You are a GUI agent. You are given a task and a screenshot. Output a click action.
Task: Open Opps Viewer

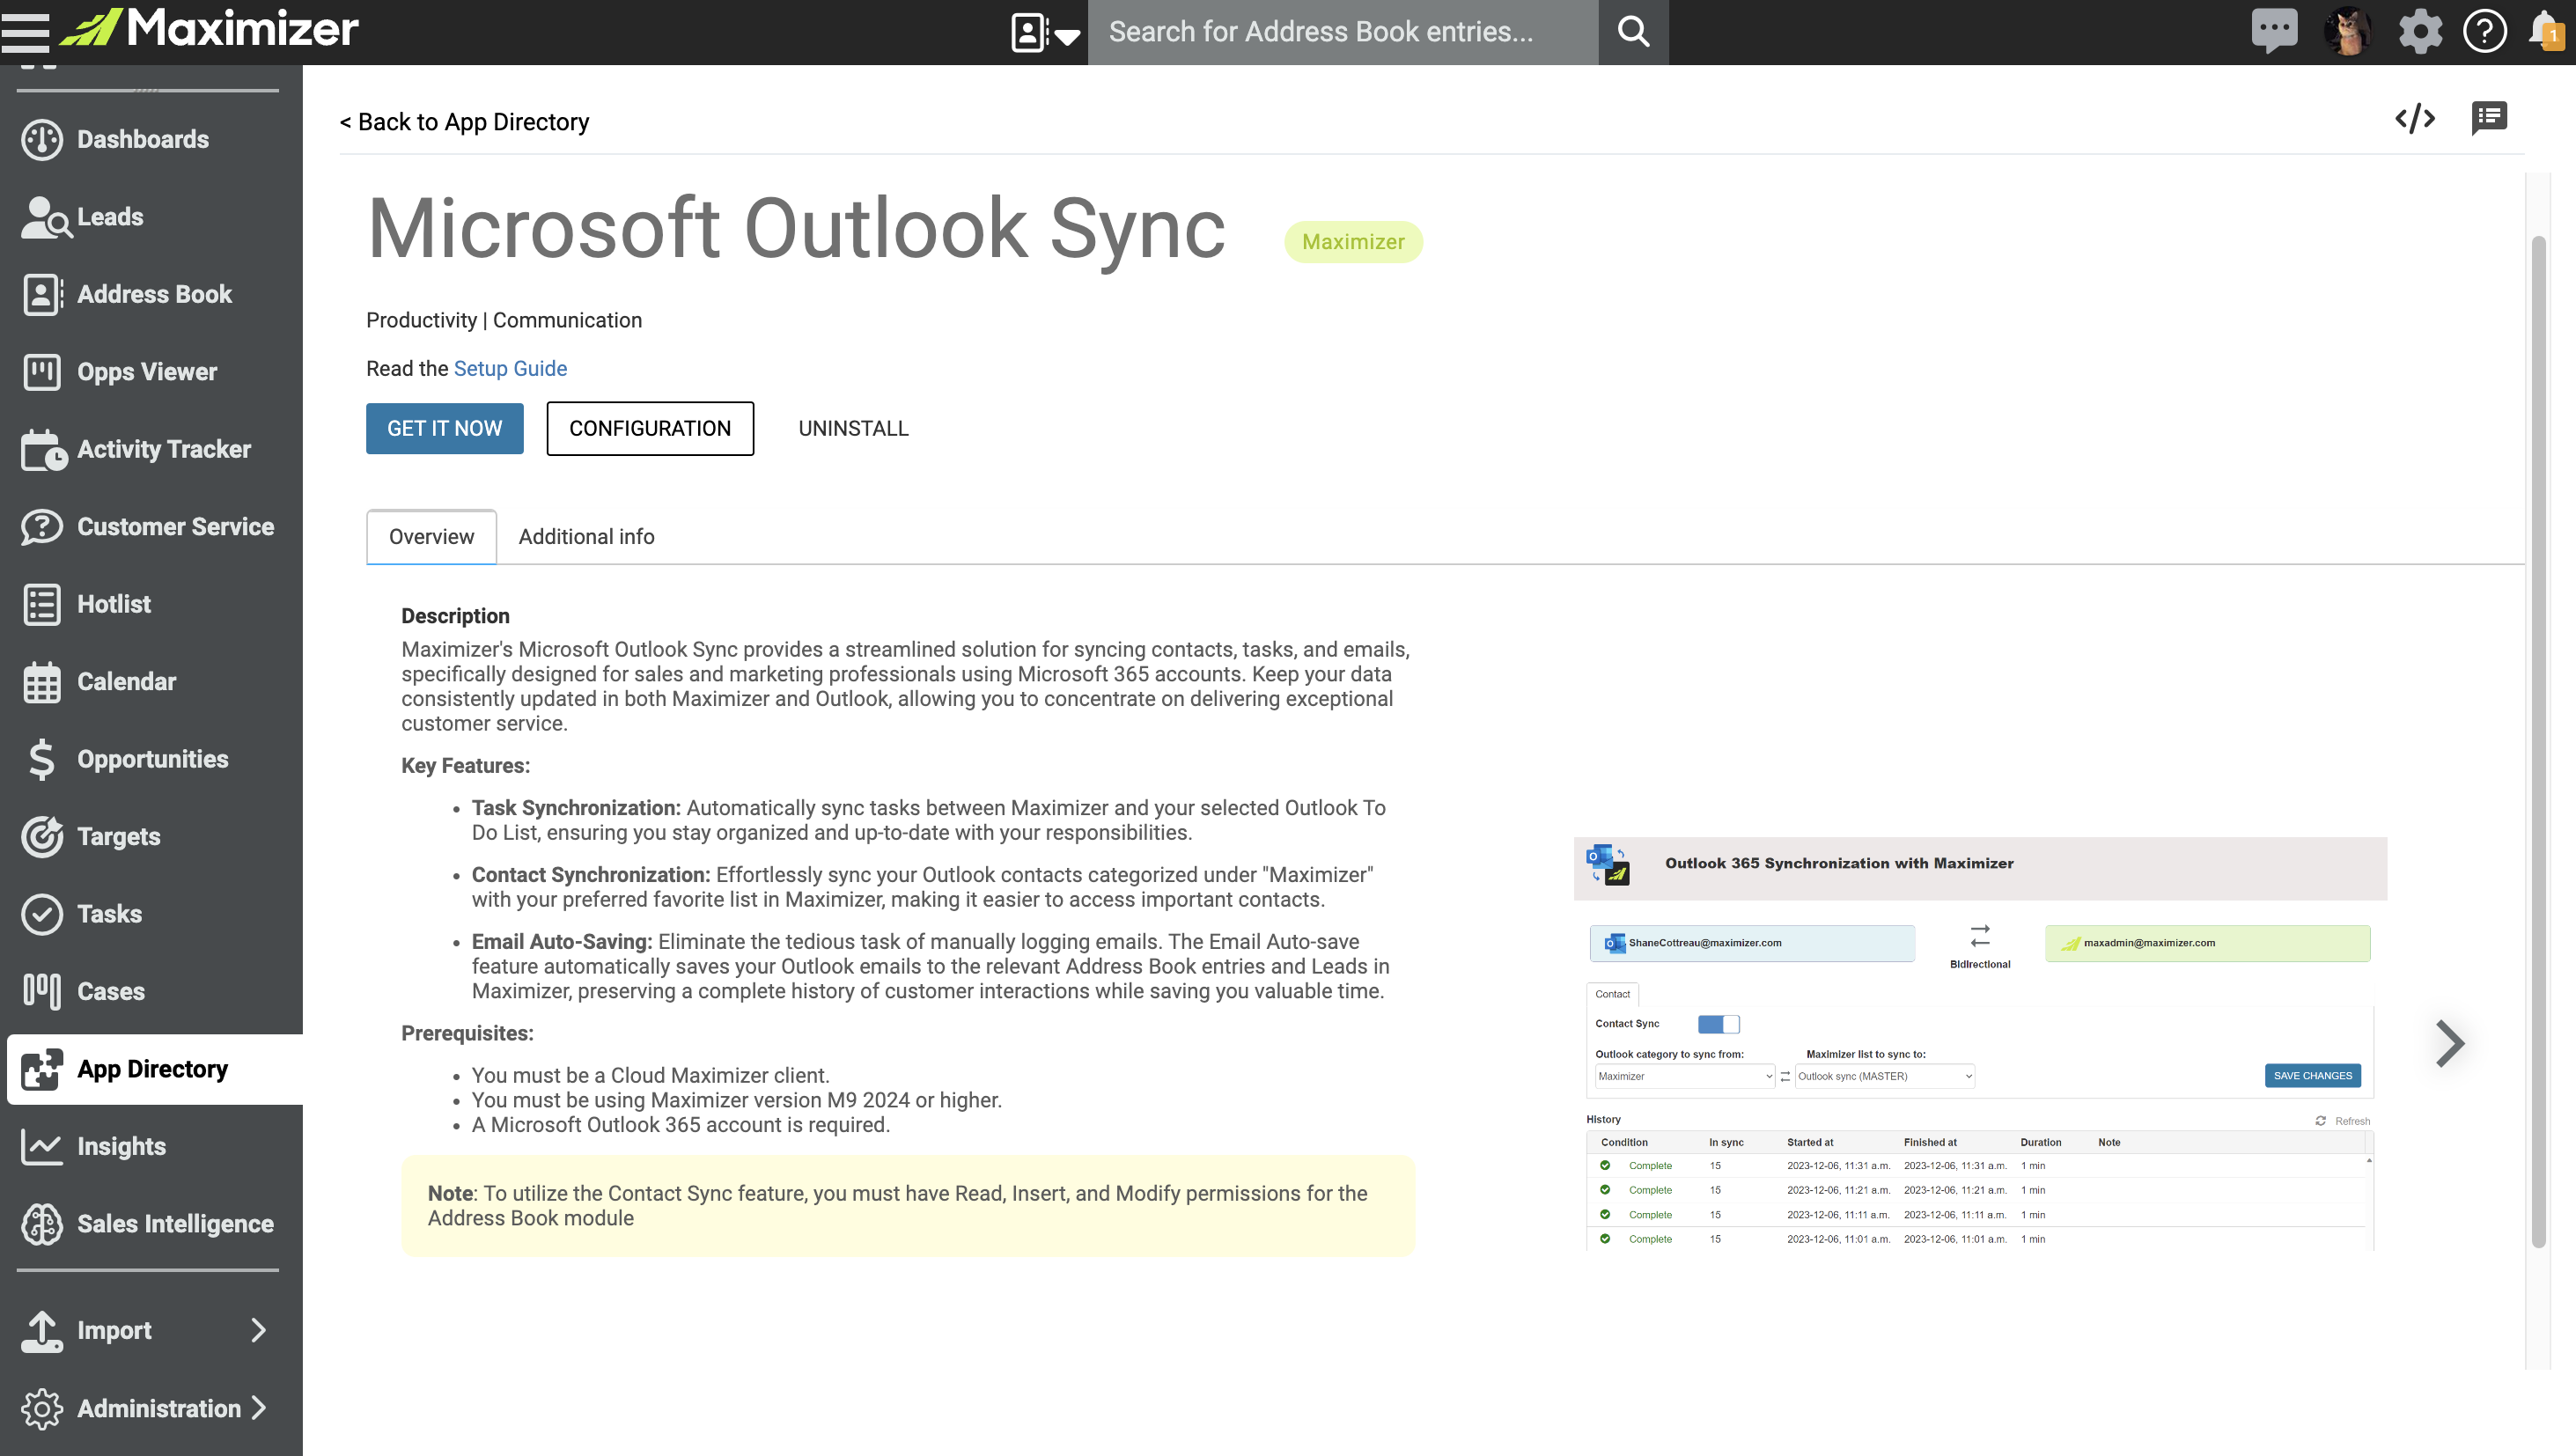click(151, 372)
